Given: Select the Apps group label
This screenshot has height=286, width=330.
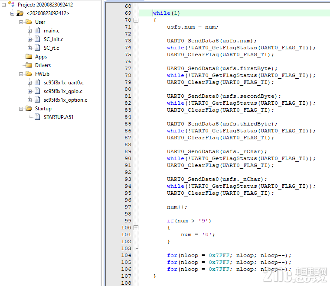Looking at the screenshot, I should pyautogui.click(x=41, y=57).
